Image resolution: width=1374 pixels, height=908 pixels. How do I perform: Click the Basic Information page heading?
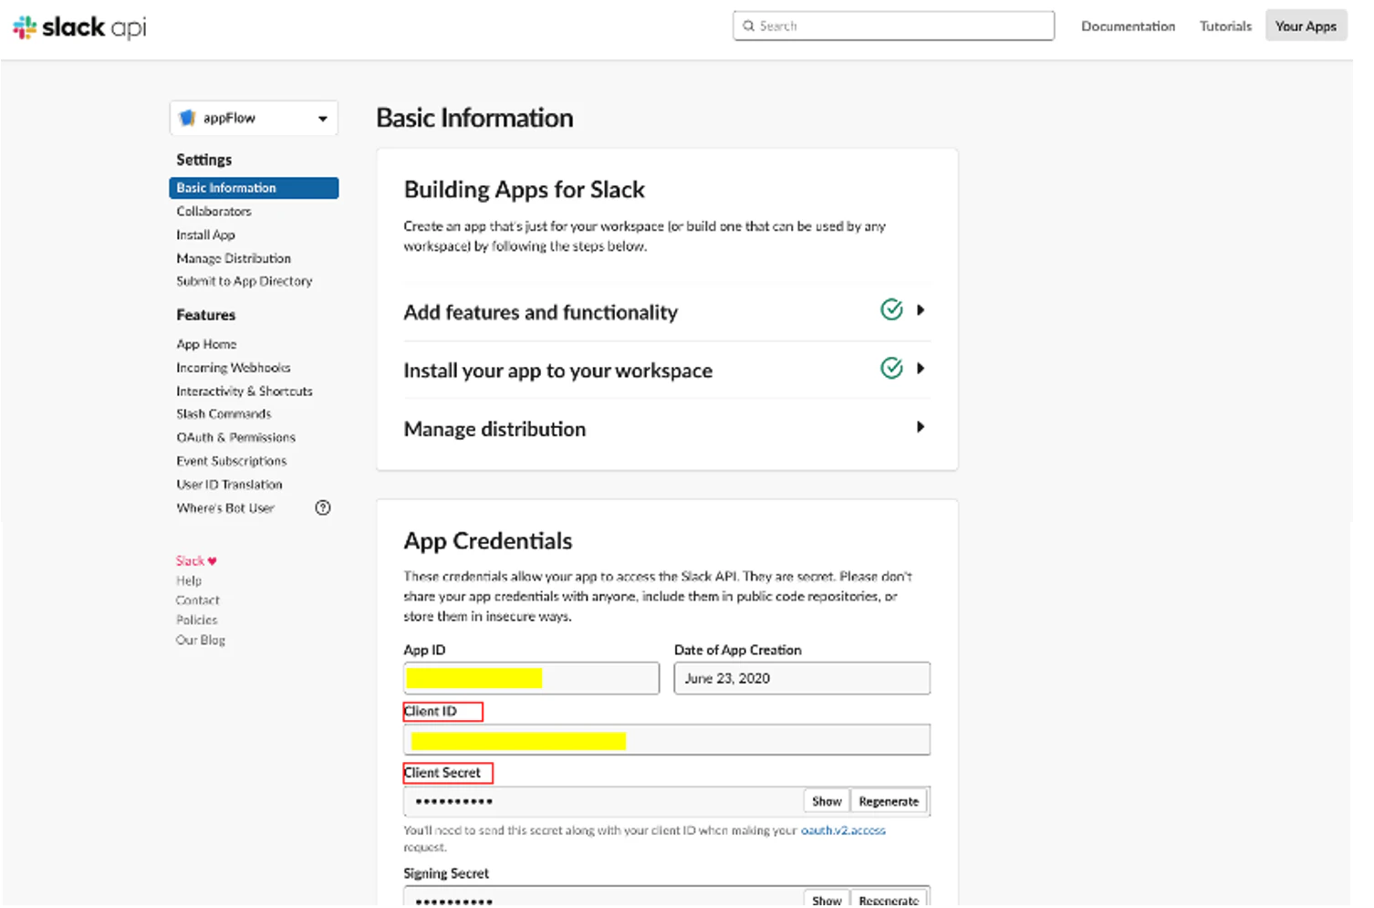coord(474,119)
